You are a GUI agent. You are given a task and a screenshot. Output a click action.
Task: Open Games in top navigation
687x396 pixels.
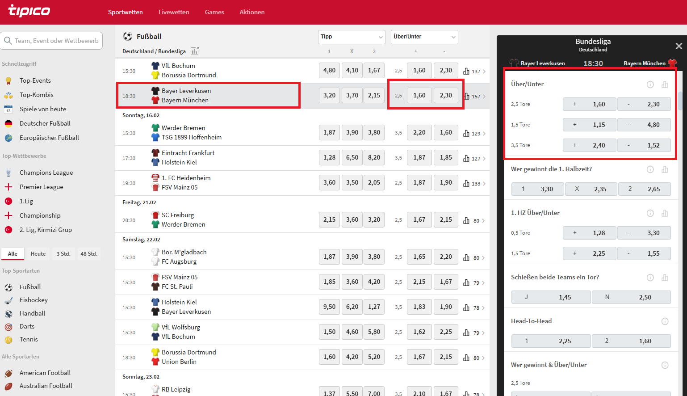tap(214, 12)
